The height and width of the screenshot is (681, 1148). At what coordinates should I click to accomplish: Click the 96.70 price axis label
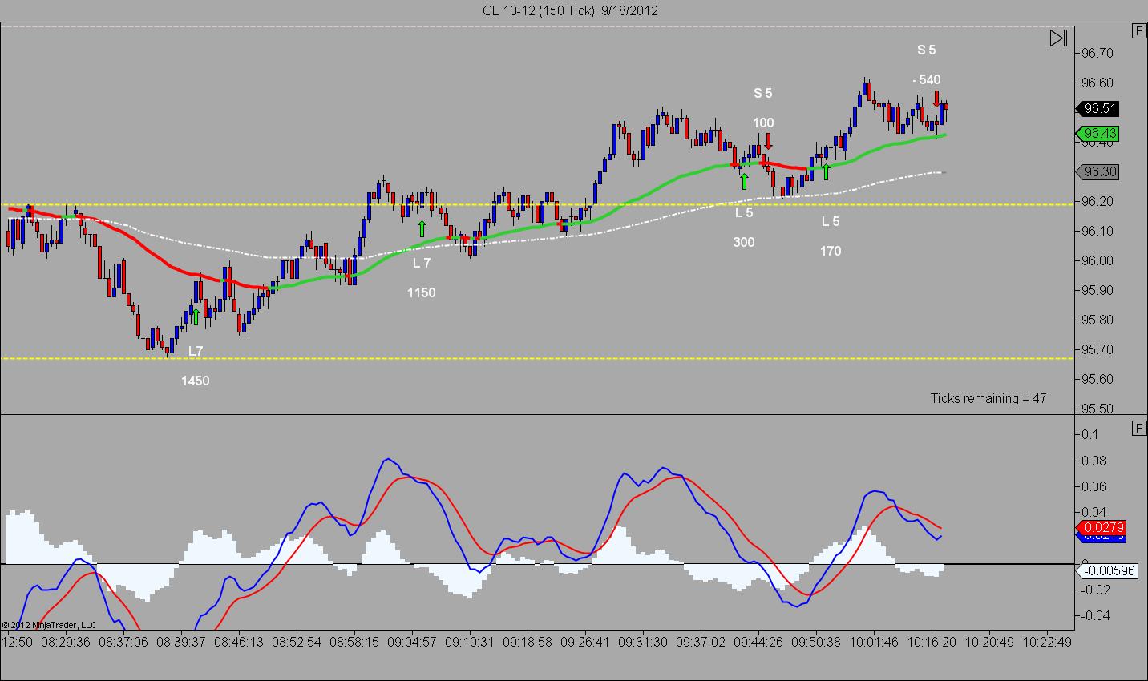(x=1097, y=53)
